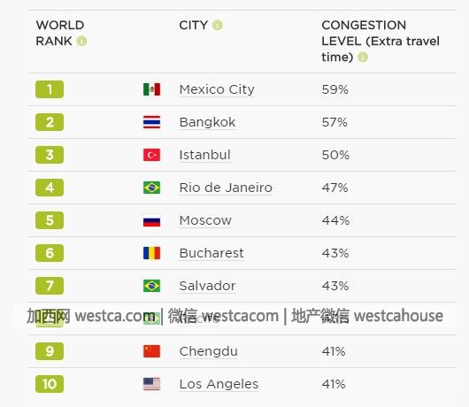Click the info icon beside World Rank
The height and width of the screenshot is (407, 469).
pyautogui.click(x=81, y=41)
